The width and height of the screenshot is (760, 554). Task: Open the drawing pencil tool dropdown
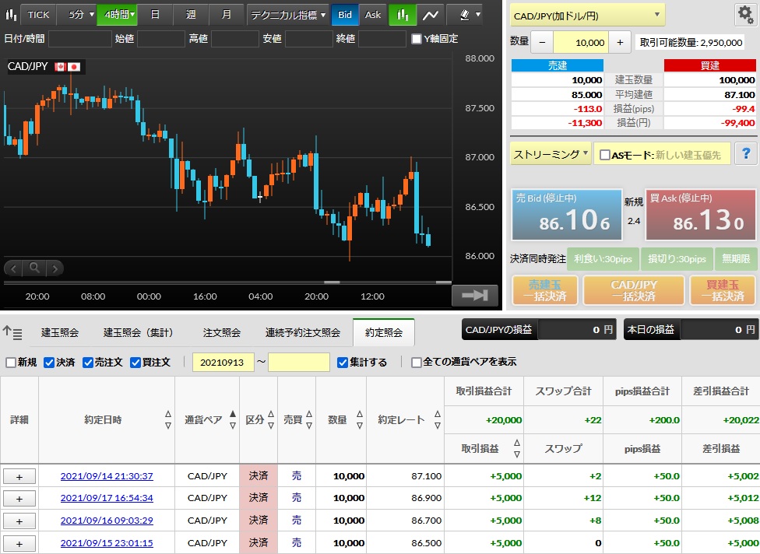coord(470,15)
